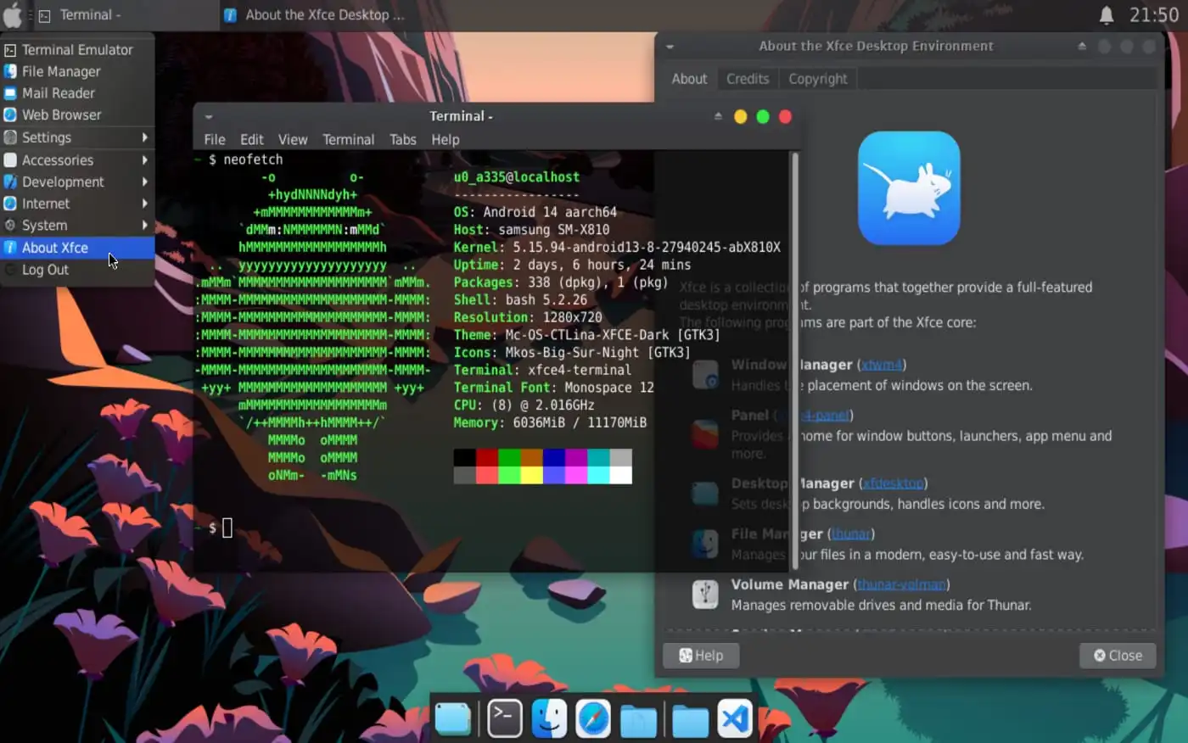Click the red close dot on Terminal window
Image resolution: width=1188 pixels, height=743 pixels.
[x=786, y=116]
